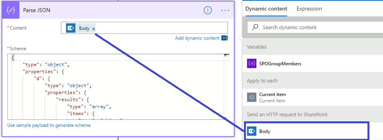Click the Parse JSON action icon
Viewport: 383px width, 140px height.
(x=10, y=10)
